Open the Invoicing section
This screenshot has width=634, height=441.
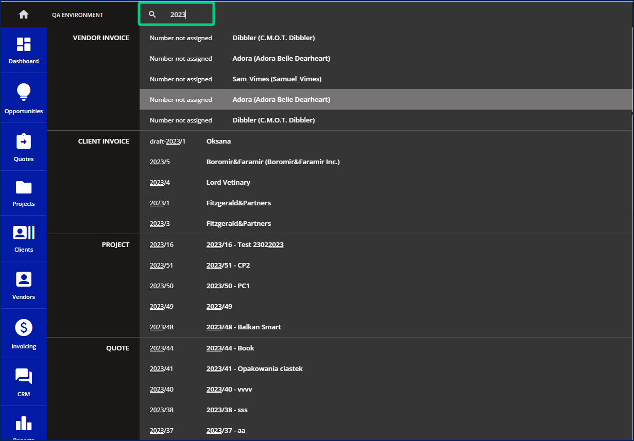click(24, 334)
